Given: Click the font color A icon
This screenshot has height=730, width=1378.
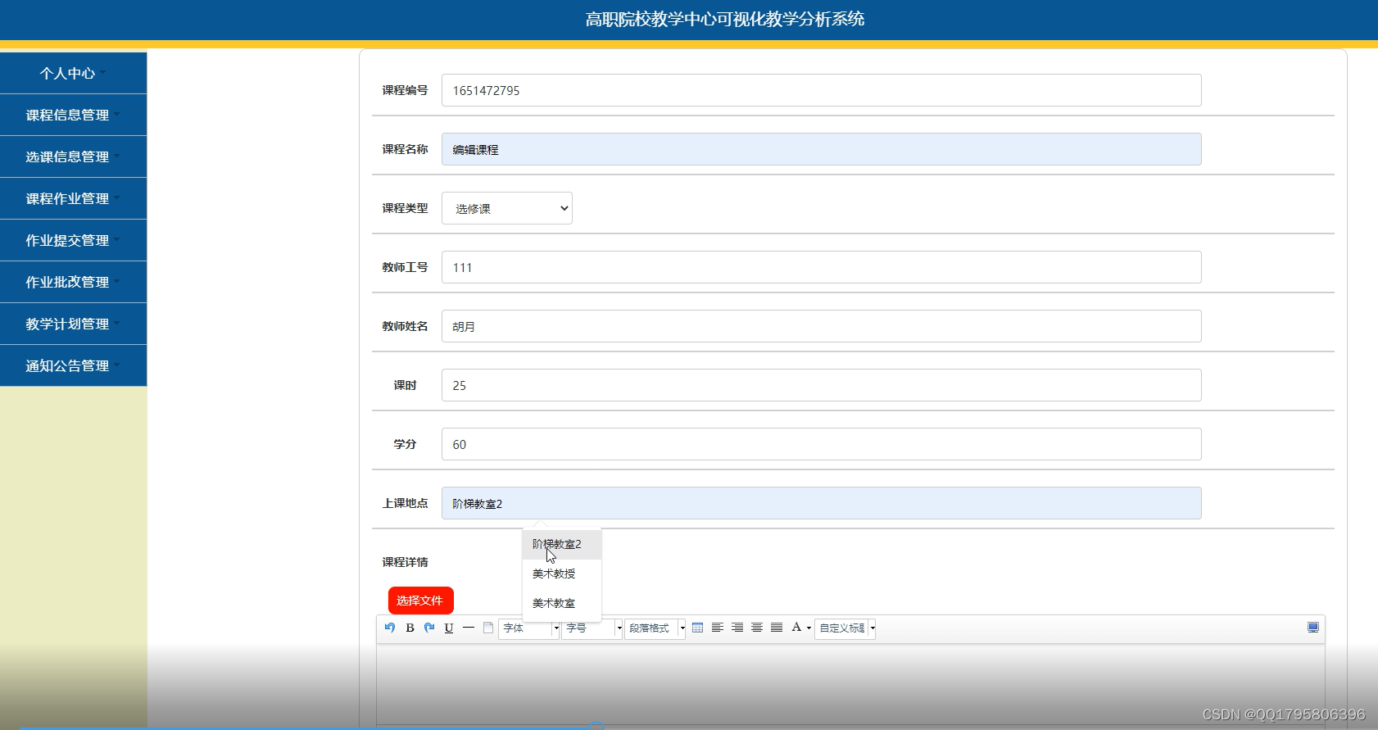Looking at the screenshot, I should 796,628.
